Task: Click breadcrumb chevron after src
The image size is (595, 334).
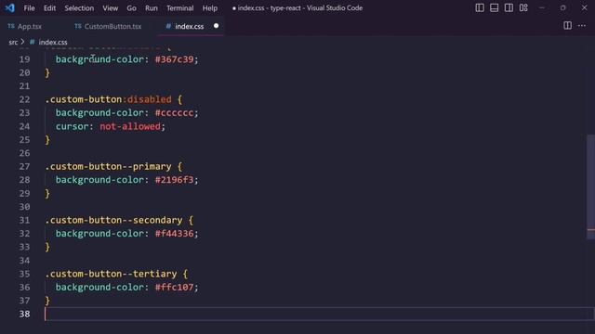Action: click(x=22, y=42)
